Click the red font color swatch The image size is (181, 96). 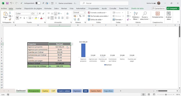(x=41, y=18)
